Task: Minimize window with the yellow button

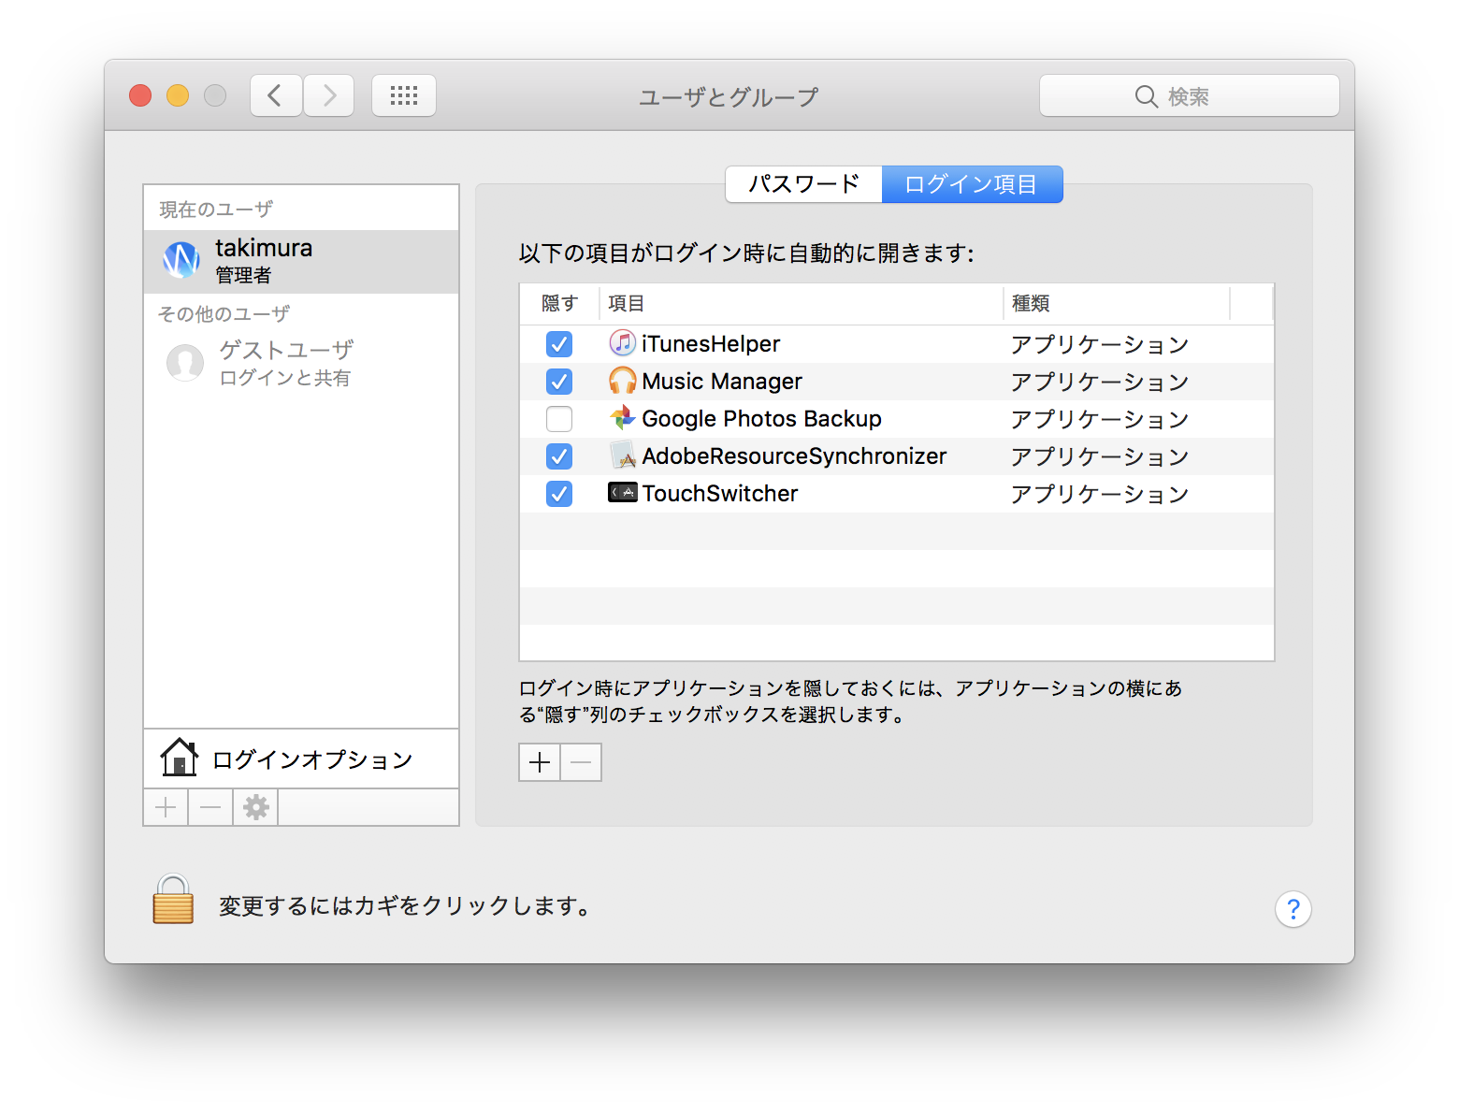Action: coord(178,95)
